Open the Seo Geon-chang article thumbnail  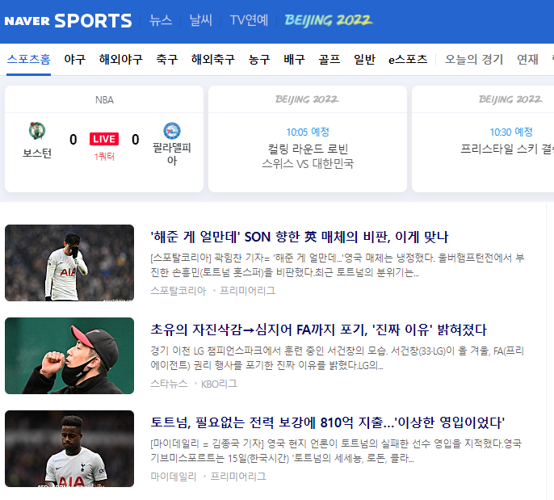[x=69, y=356]
